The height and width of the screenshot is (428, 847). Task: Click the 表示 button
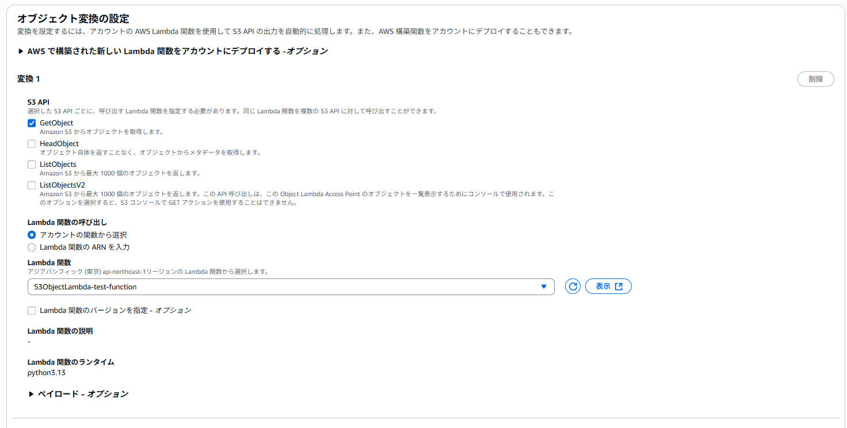(x=608, y=286)
